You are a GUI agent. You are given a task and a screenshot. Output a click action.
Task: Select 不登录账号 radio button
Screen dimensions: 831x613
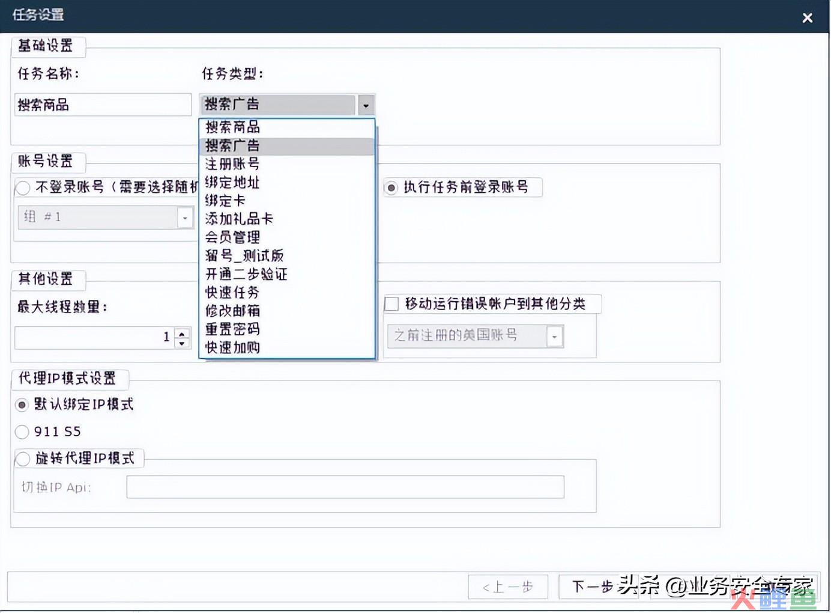pos(23,188)
